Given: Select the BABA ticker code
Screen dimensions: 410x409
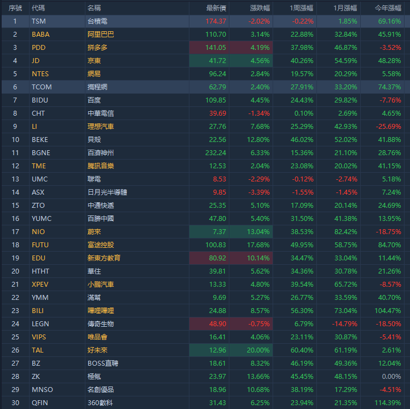Looking at the screenshot, I should click(41, 35).
